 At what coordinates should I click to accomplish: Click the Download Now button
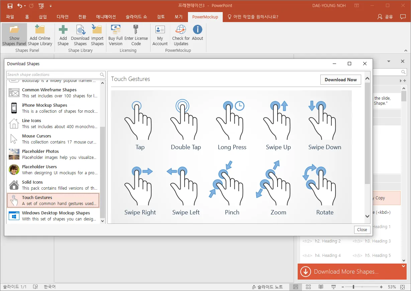[x=340, y=80]
